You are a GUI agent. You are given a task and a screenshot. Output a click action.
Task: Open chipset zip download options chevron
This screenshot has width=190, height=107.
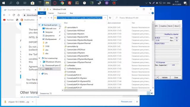(33, 102)
